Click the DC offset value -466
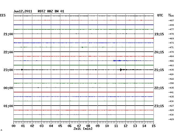Image resolution: width=175 pixels, height=133 pixels. coord(171,61)
